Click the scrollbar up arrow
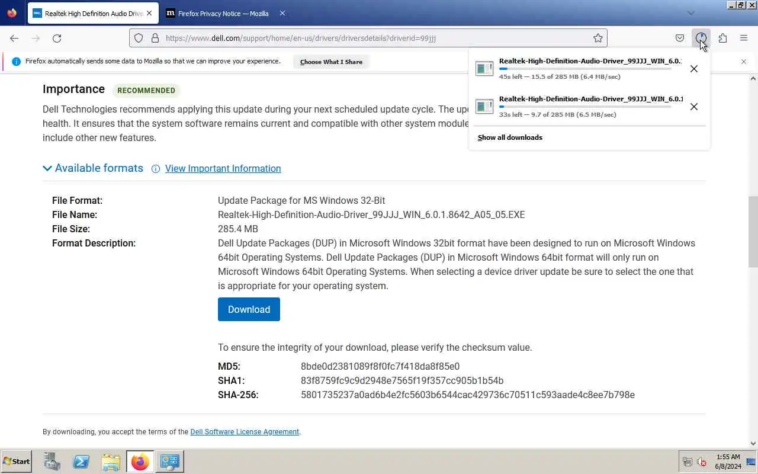This screenshot has height=474, width=758. pos(753,78)
